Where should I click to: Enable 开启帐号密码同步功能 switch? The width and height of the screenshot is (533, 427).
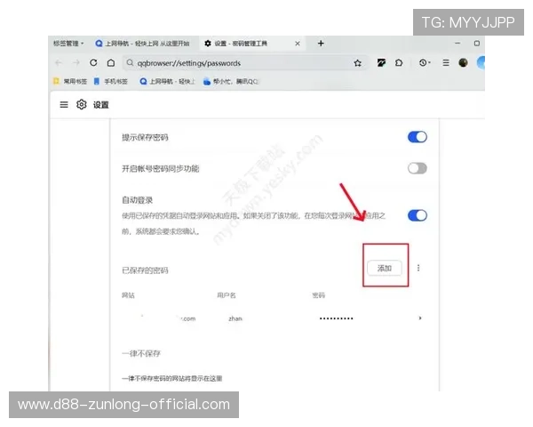[x=418, y=168]
